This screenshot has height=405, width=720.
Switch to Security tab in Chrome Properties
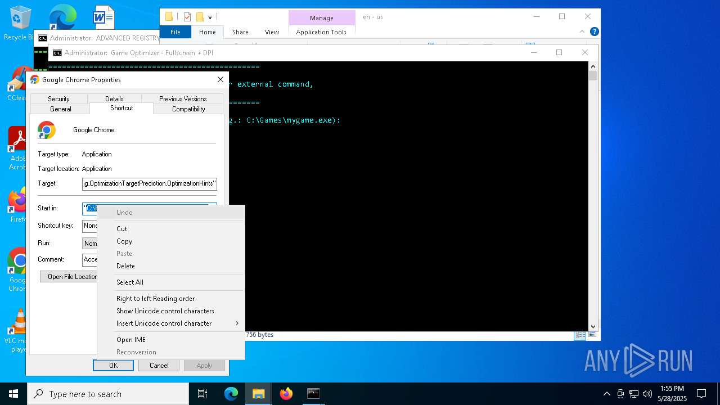(58, 98)
